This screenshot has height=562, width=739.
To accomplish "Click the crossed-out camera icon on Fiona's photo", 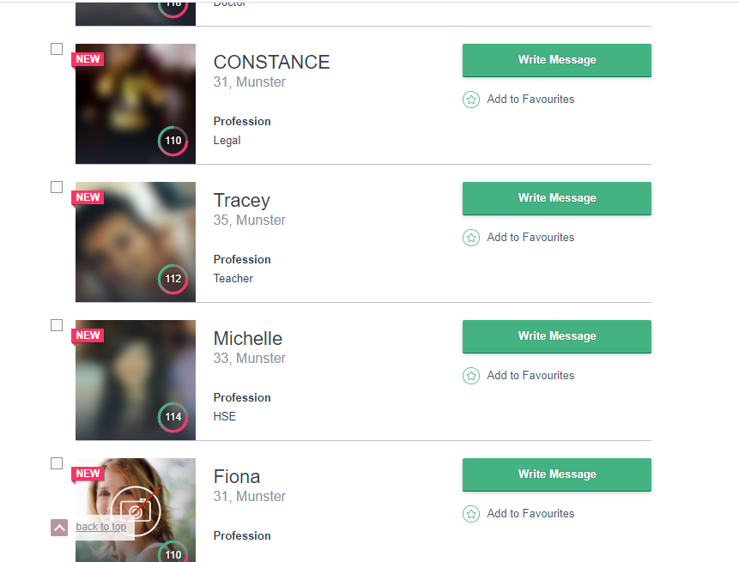I will coord(136,511).
